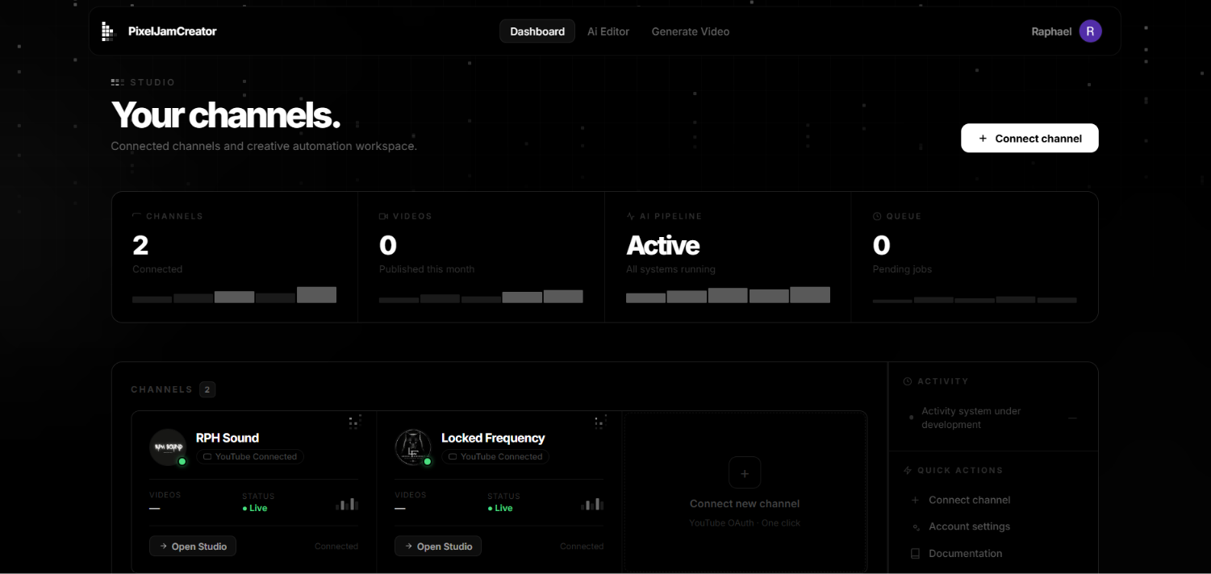Click the Your channels heading

226,114
